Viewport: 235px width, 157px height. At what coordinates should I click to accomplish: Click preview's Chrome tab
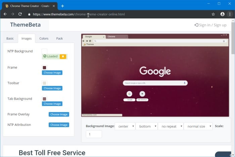click(117, 37)
